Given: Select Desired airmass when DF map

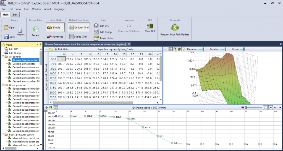Looking at the screenshot, I should coord(26,82).
